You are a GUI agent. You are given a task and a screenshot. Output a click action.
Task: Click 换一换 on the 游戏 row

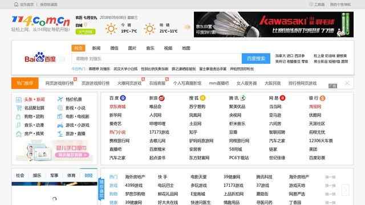click(330, 186)
